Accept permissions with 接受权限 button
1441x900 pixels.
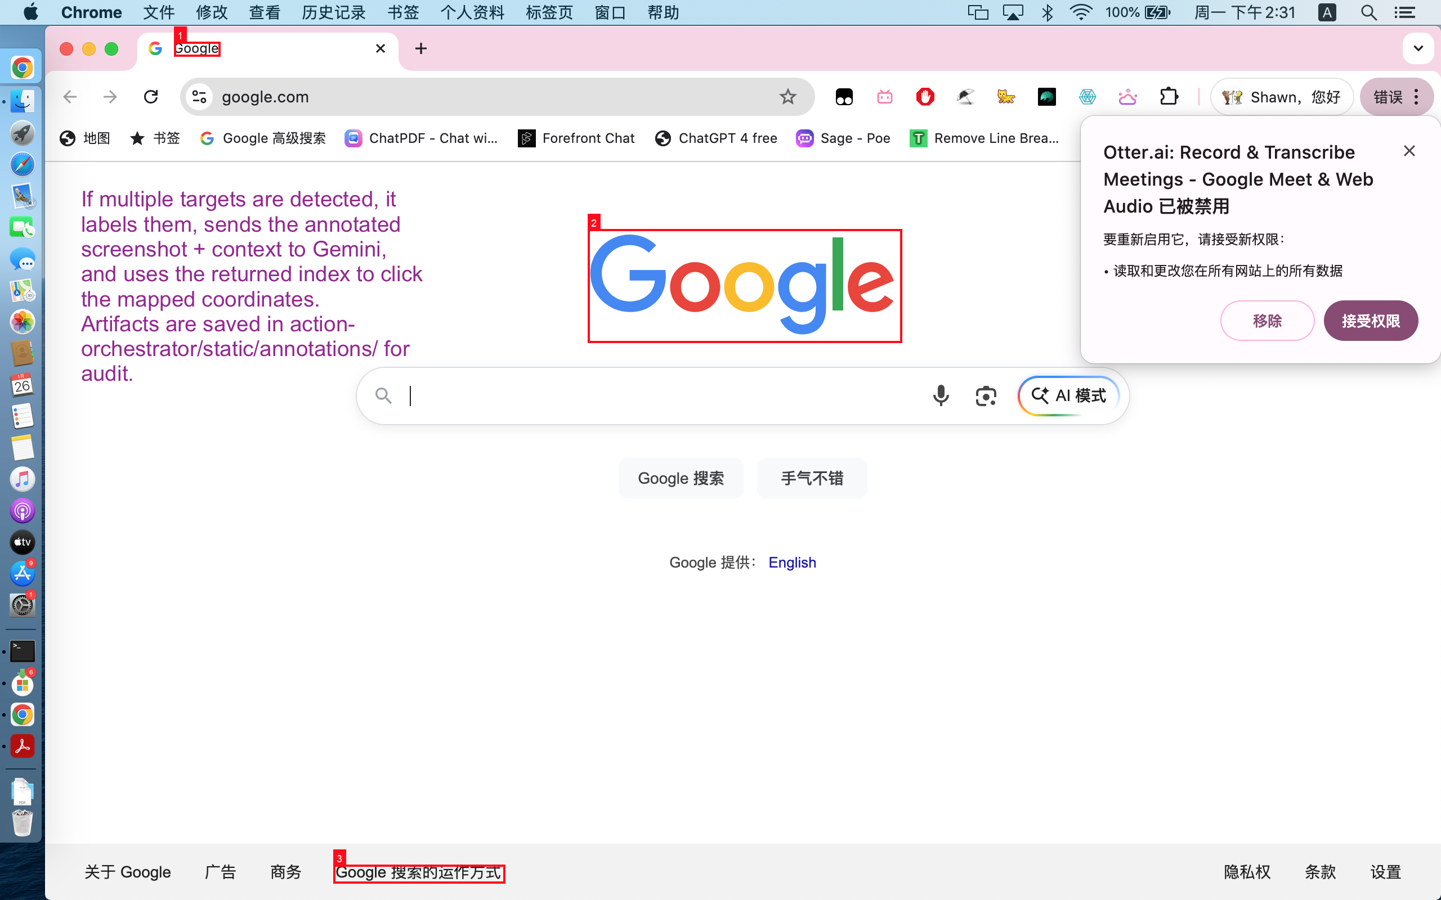[x=1370, y=320]
